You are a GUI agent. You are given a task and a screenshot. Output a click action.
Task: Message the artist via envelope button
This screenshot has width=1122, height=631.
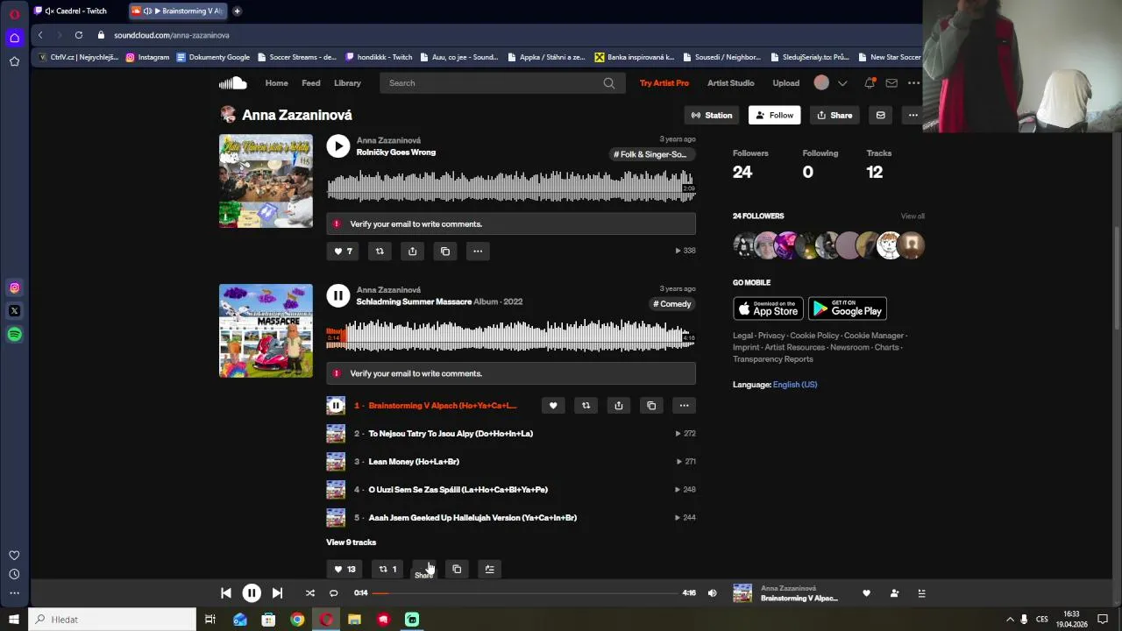[x=881, y=115]
